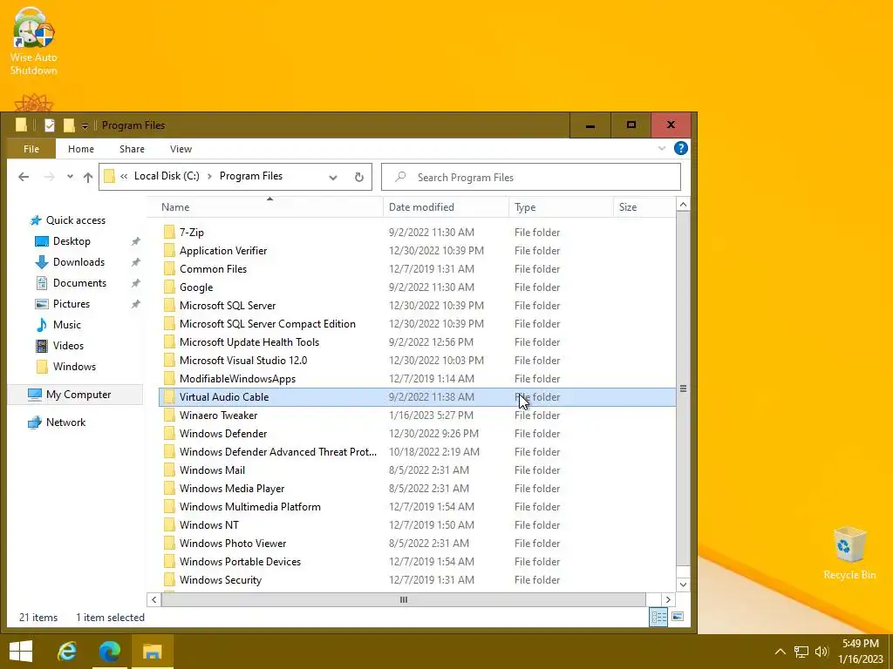Open Downloads in the navigation pane
This screenshot has height=669, width=893.
[x=78, y=262]
